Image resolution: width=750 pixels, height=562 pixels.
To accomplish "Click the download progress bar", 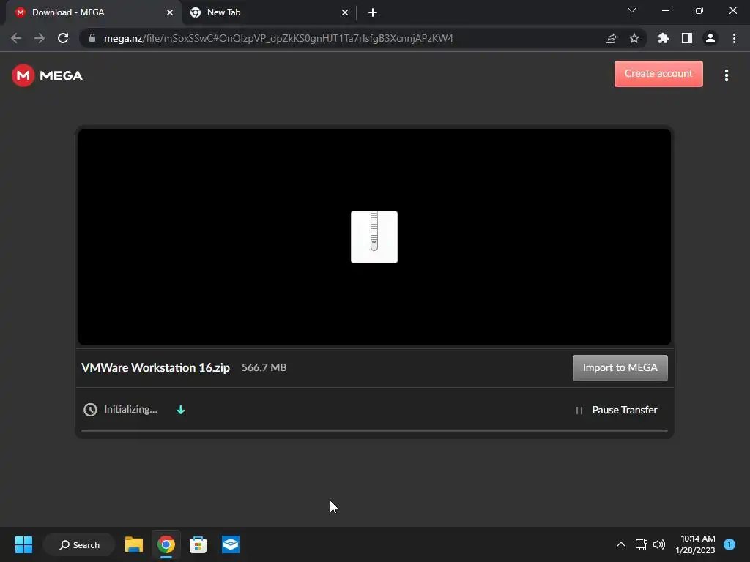I will (374, 430).
